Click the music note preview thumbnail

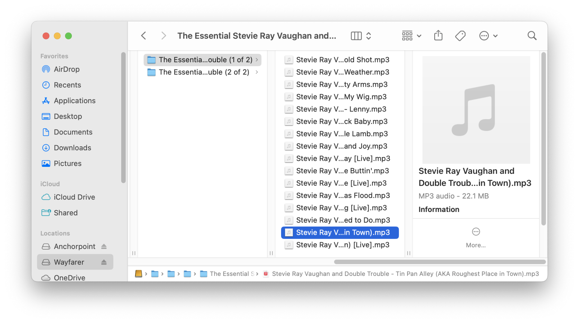pyautogui.click(x=476, y=110)
